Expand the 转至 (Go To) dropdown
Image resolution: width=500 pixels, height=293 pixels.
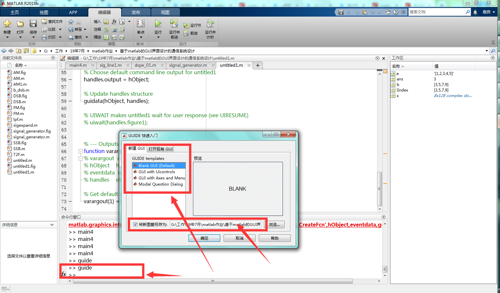[85, 29]
